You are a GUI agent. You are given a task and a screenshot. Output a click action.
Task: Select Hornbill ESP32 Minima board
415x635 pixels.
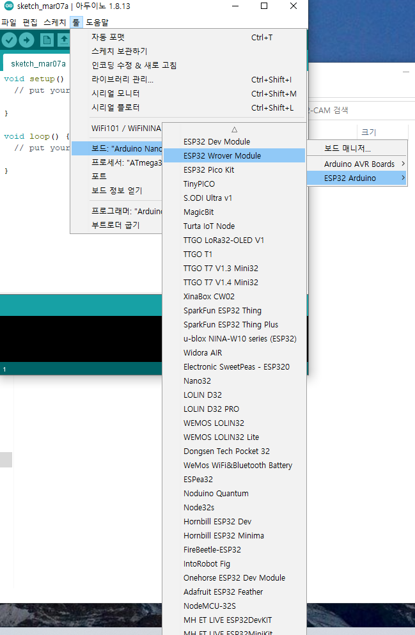coord(235,536)
